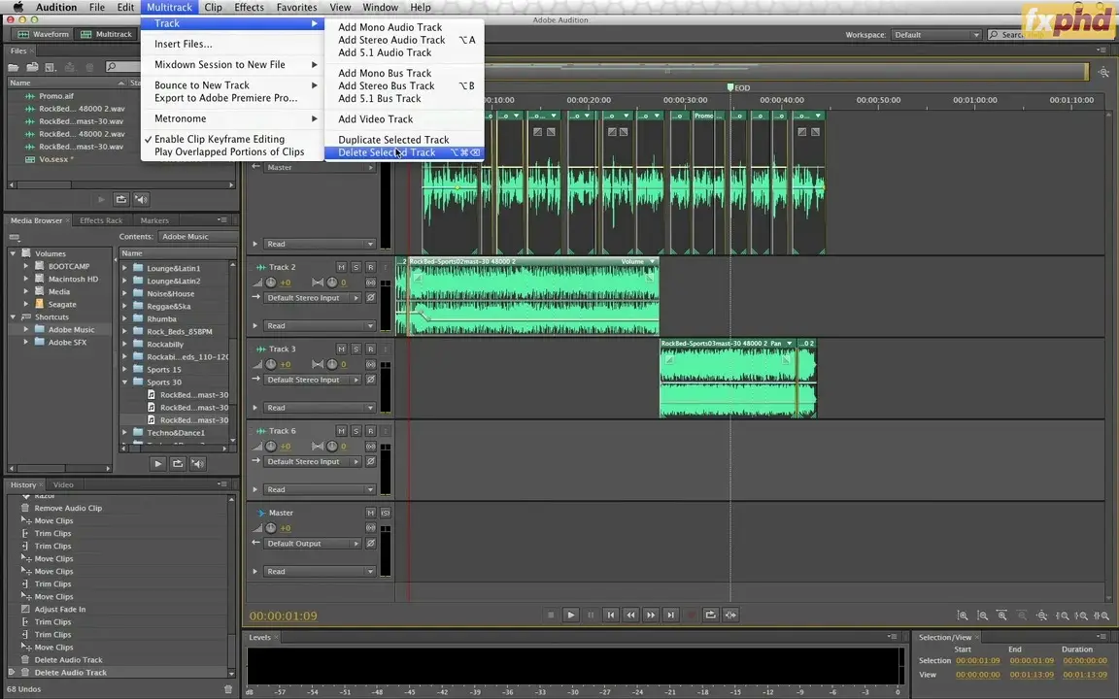Click trash icon in History panel
The height and width of the screenshot is (699, 1119).
(x=228, y=689)
